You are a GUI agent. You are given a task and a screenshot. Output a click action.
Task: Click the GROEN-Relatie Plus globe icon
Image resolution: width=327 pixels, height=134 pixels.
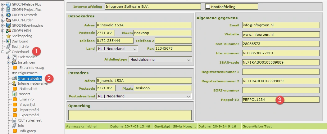pos(8,4)
